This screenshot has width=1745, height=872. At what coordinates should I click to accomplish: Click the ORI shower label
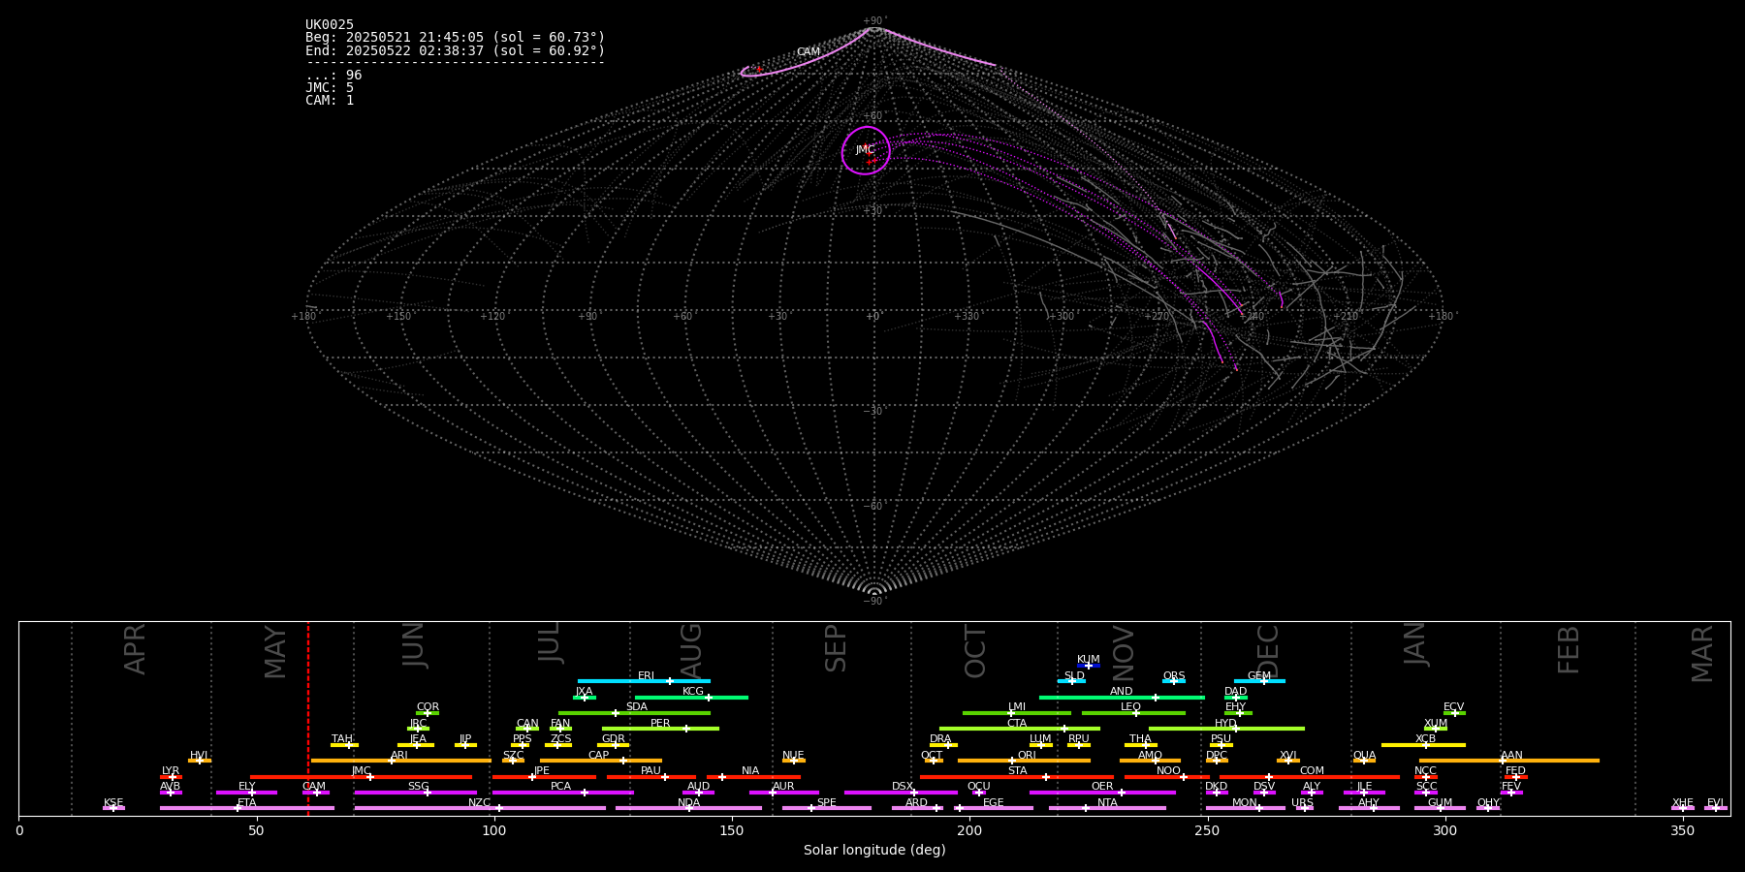(x=1027, y=756)
